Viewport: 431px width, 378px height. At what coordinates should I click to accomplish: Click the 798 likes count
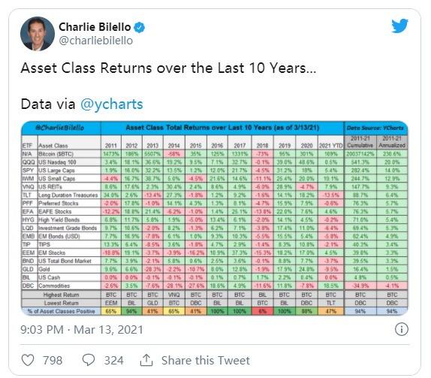(53, 361)
